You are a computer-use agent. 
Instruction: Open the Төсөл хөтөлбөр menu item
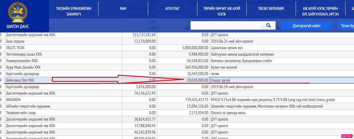point(271,9)
